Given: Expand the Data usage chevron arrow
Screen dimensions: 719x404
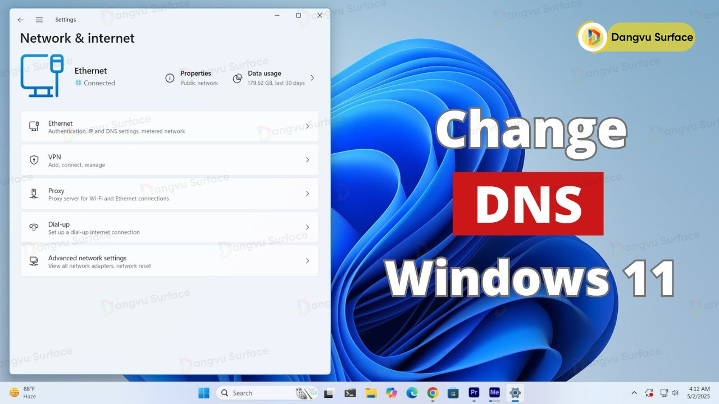Looking at the screenshot, I should click(312, 78).
